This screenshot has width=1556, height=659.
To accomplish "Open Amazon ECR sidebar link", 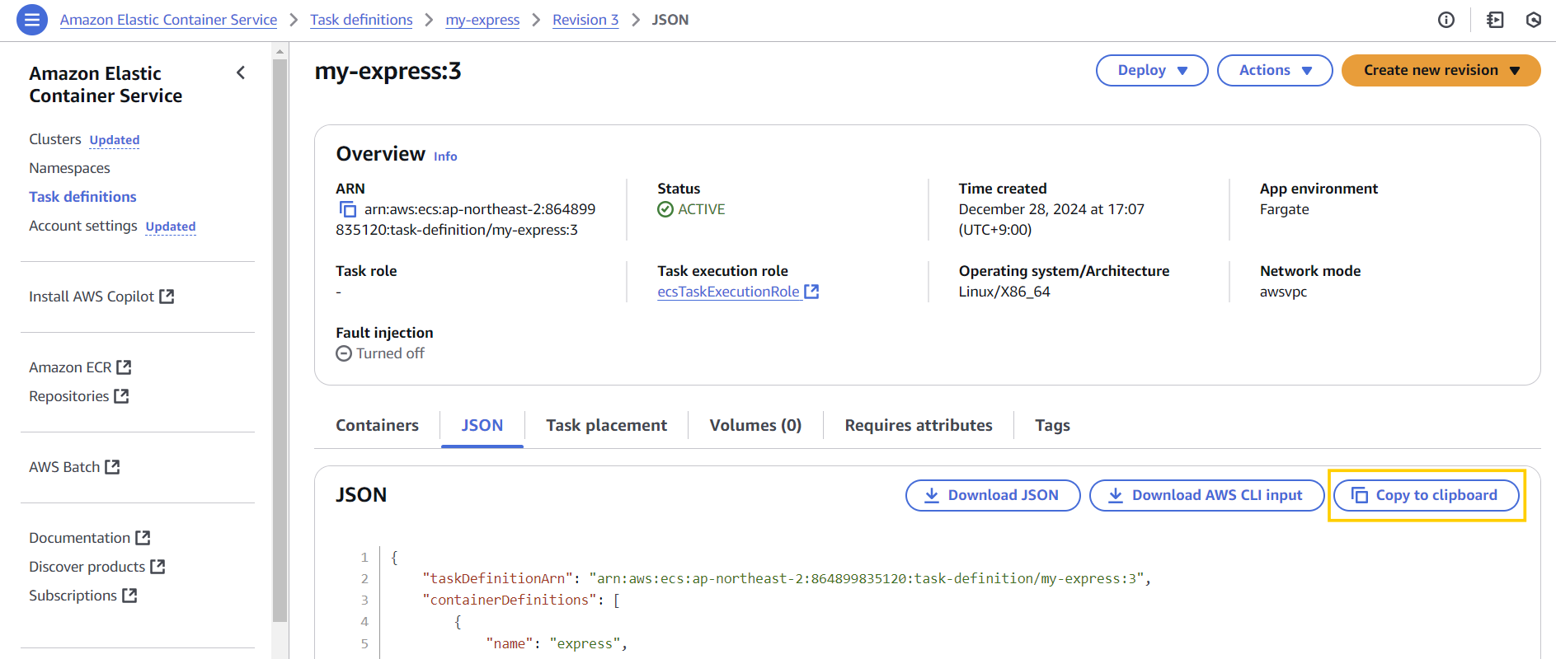I will [x=70, y=367].
